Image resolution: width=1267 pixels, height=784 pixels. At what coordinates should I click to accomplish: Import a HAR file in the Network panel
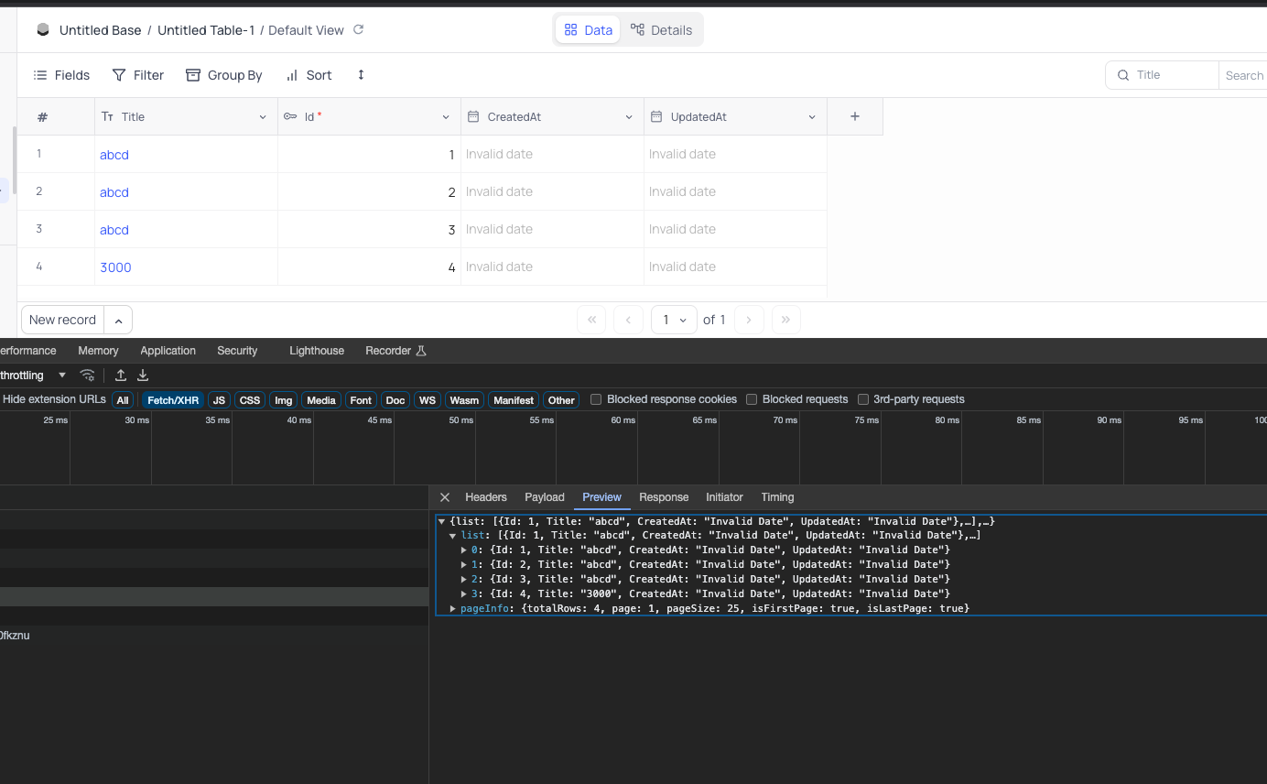pyautogui.click(x=120, y=376)
